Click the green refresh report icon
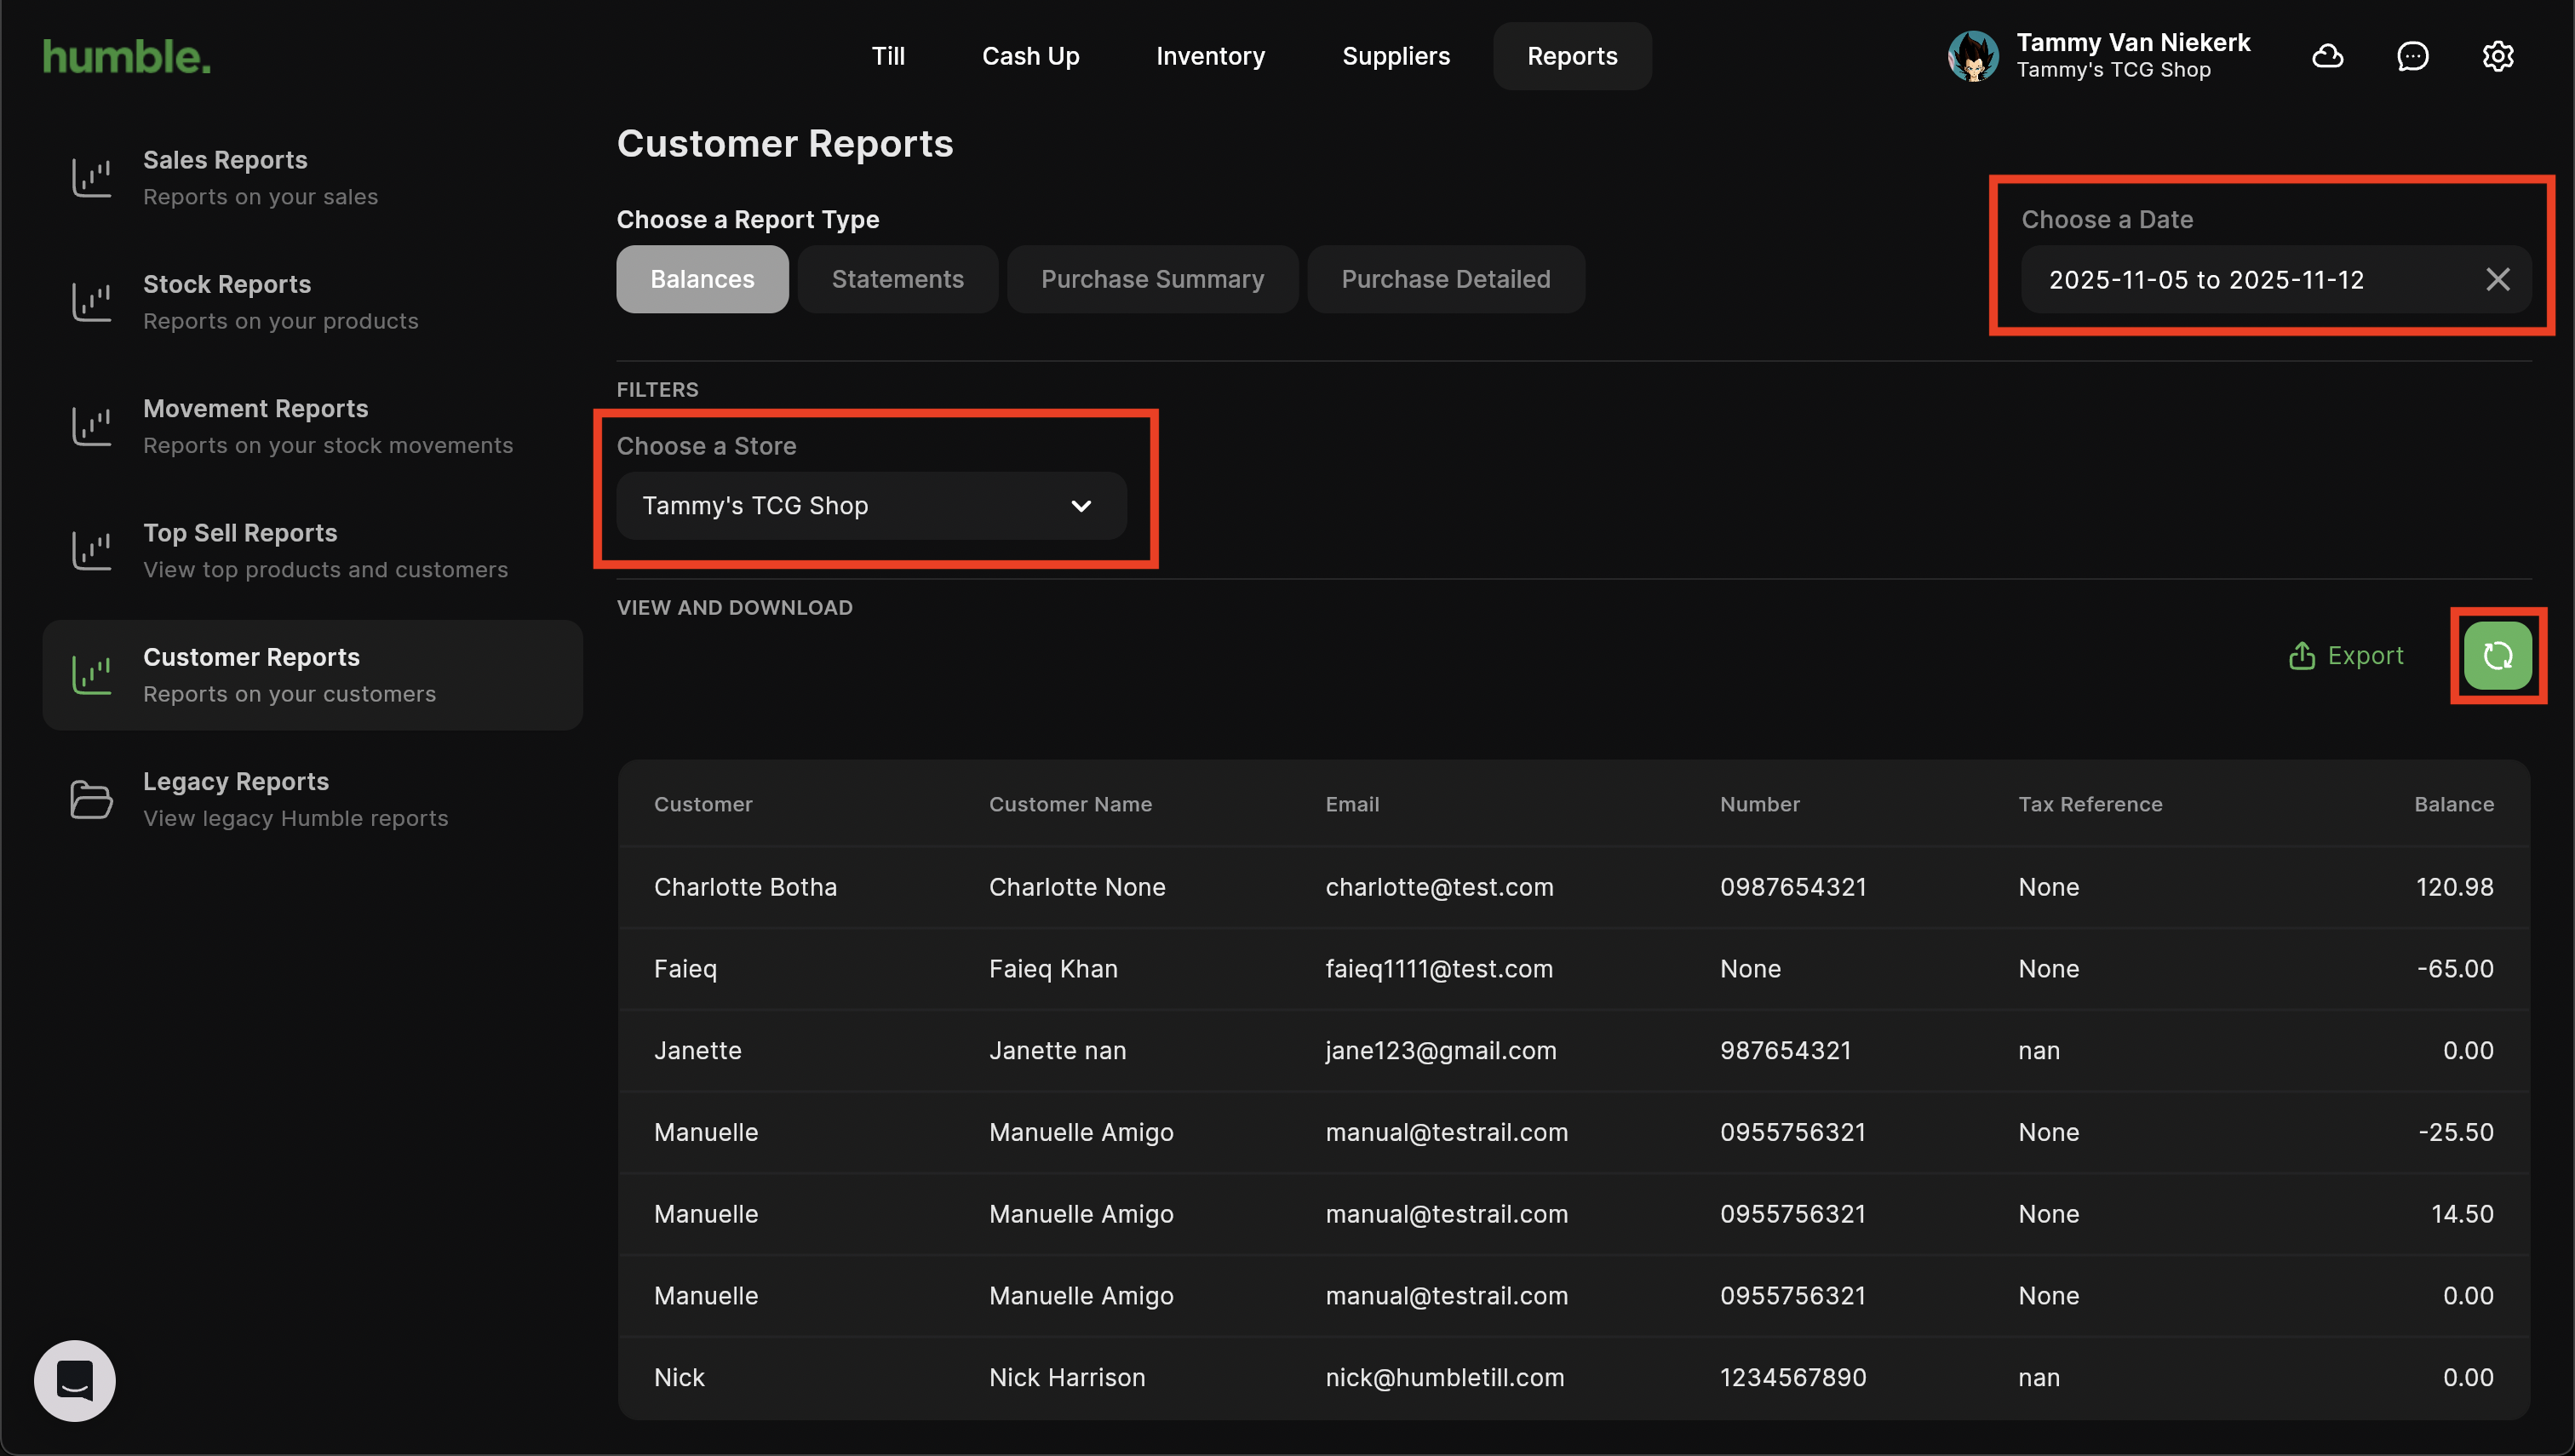 2496,655
